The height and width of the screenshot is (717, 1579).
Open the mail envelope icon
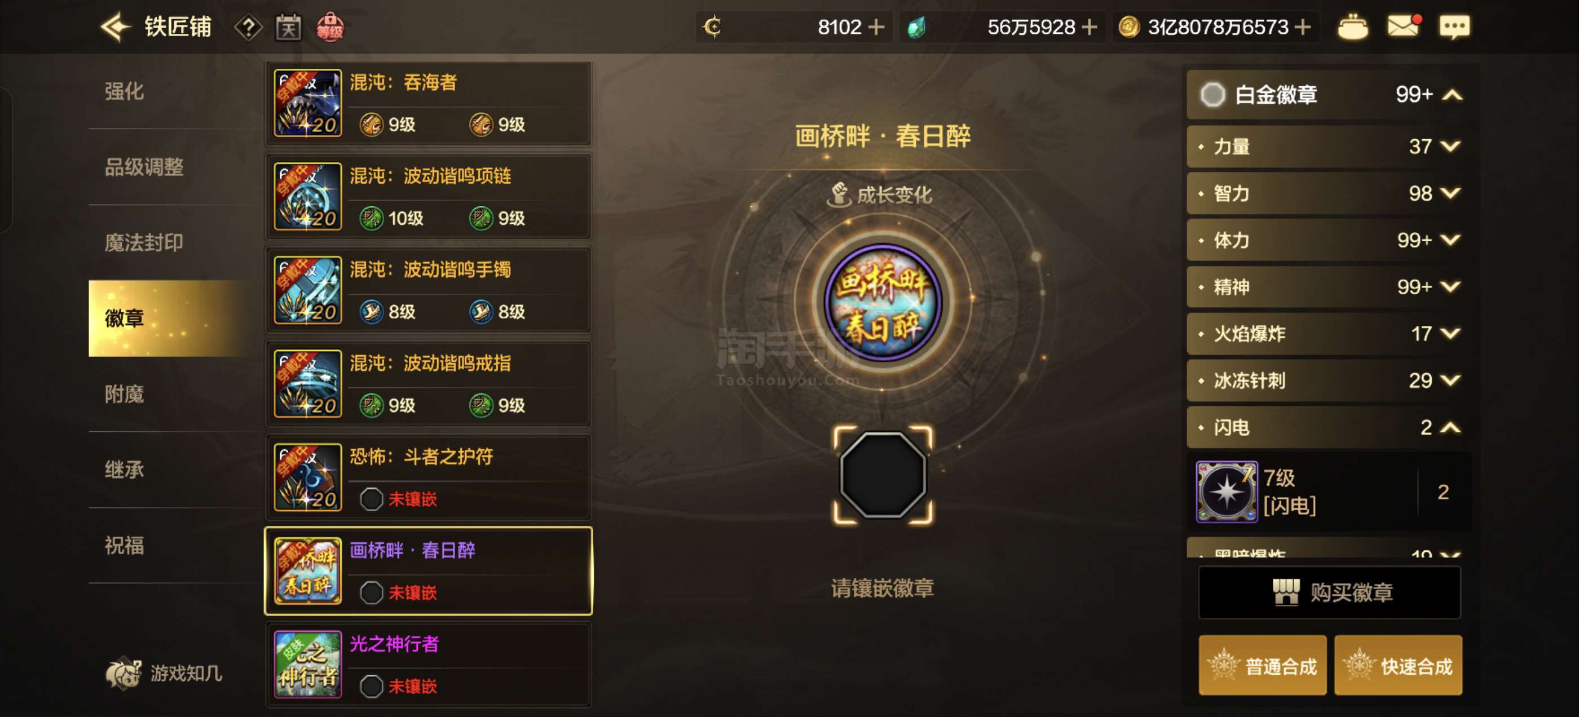pos(1404,27)
